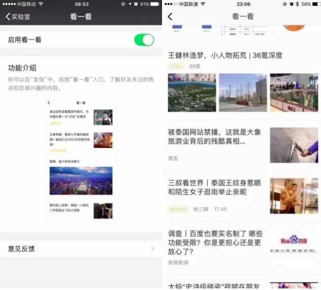Expand 意见反馈 using the chevron arrow
The height and width of the screenshot is (290, 321).
click(x=152, y=249)
